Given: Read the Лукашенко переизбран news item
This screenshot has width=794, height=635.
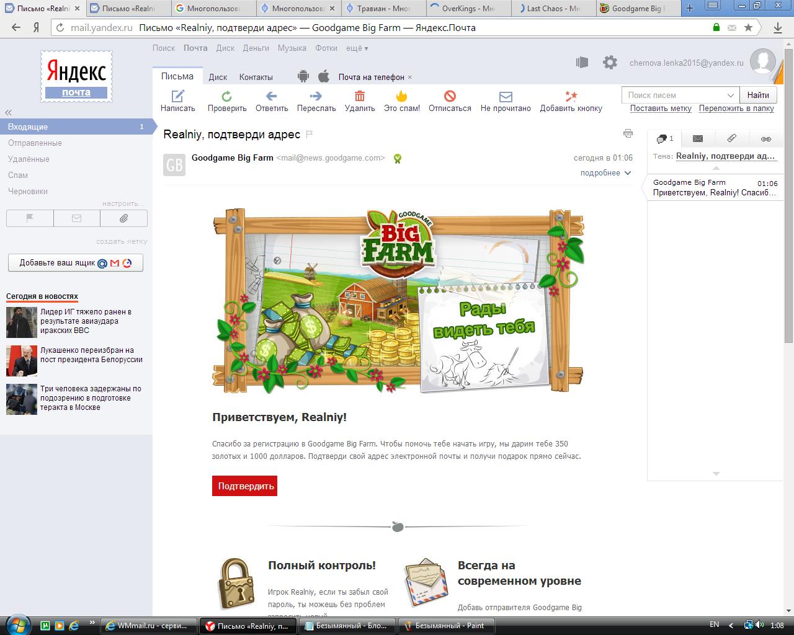Looking at the screenshot, I should click(x=91, y=355).
